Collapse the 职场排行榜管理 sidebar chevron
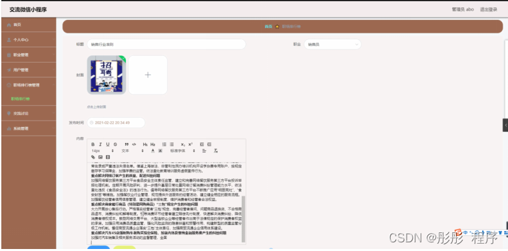This screenshot has height=251, width=508. tap(53, 85)
